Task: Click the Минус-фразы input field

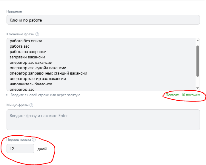Action: click(103, 120)
